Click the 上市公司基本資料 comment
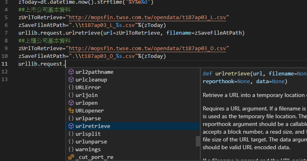Screen dimensions: 307x161 (45, 9)
